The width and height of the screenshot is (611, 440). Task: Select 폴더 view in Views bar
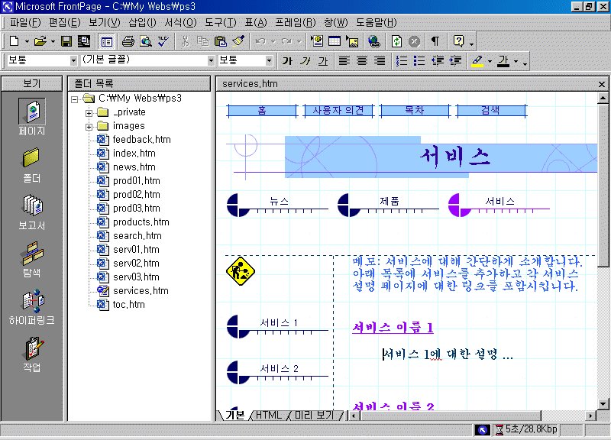(x=32, y=165)
